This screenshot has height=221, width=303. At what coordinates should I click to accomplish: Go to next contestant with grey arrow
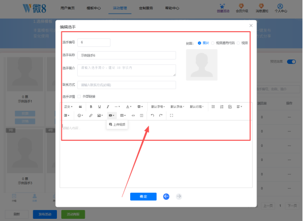(x=179, y=196)
